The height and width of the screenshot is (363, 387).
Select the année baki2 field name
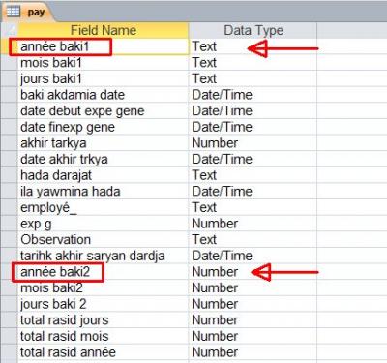tap(104, 272)
